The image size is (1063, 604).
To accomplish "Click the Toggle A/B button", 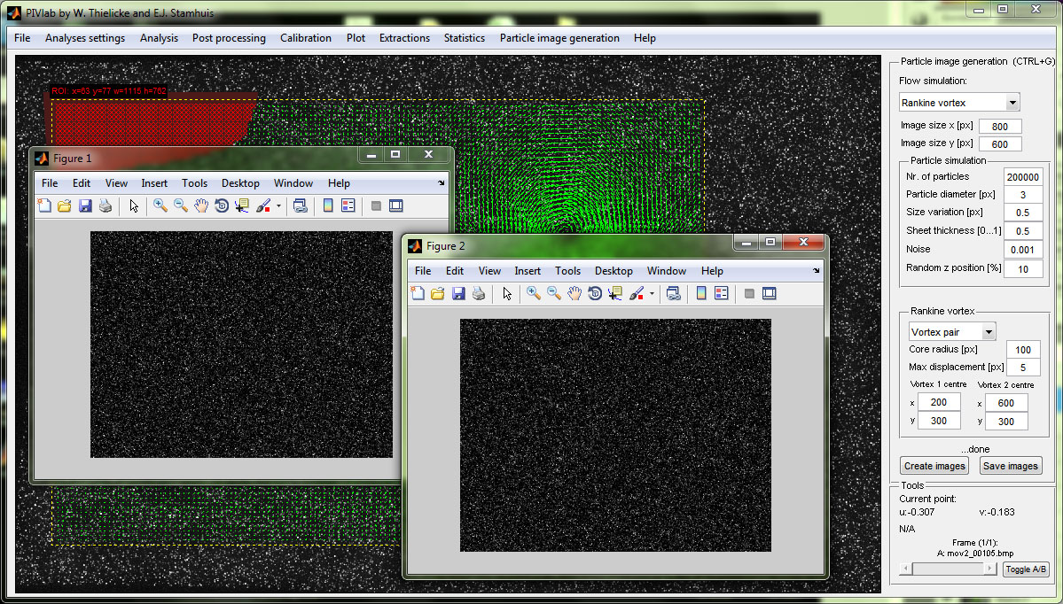I will click(1026, 569).
